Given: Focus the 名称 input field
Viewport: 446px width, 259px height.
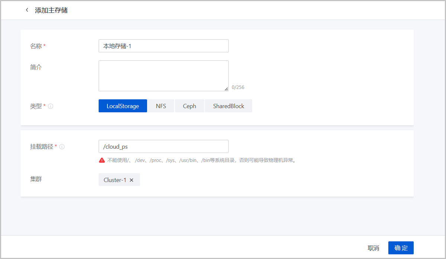Looking at the screenshot, I should point(163,46).
